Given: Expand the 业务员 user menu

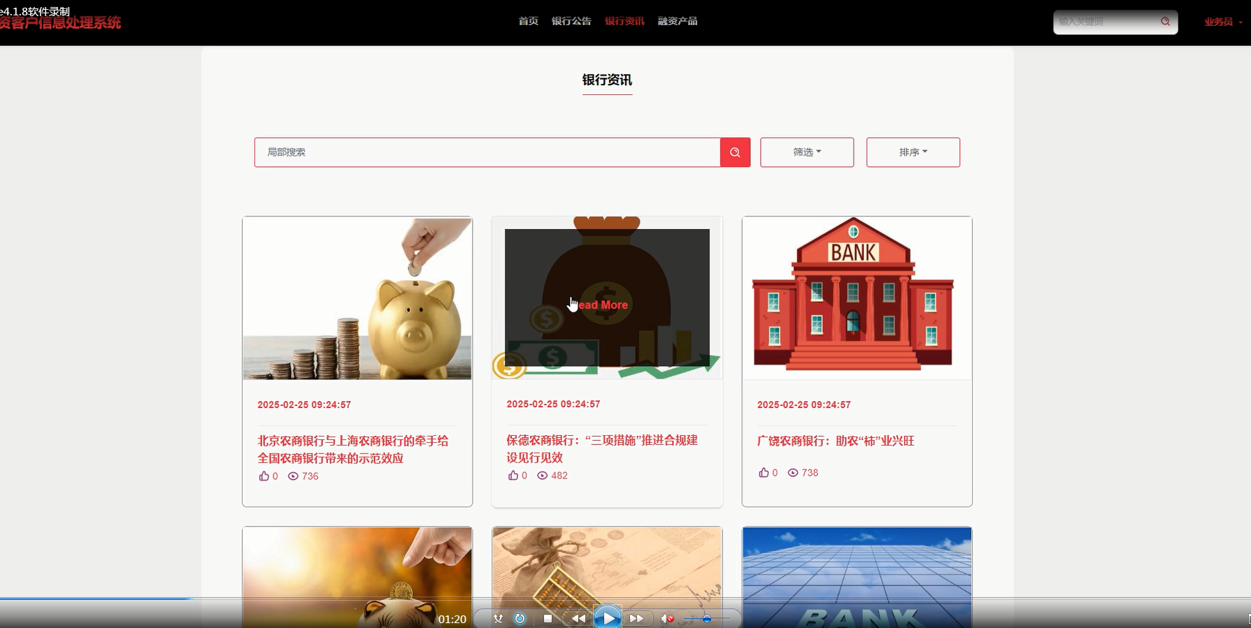Looking at the screenshot, I should point(1222,22).
